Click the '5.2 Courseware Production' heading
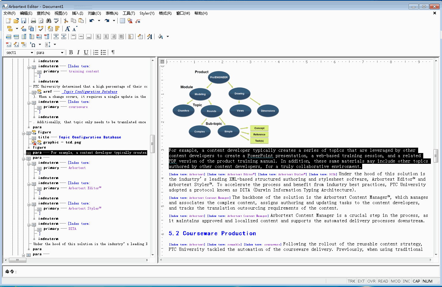The height and width of the screenshot is (287, 442). (212, 233)
